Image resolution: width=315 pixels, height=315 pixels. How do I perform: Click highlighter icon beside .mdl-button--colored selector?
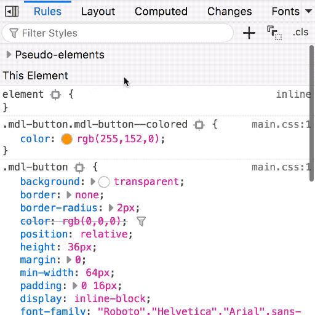pyautogui.click(x=199, y=125)
